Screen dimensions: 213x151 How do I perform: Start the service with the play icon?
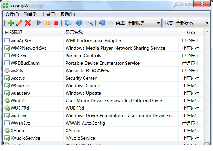pos(39,23)
